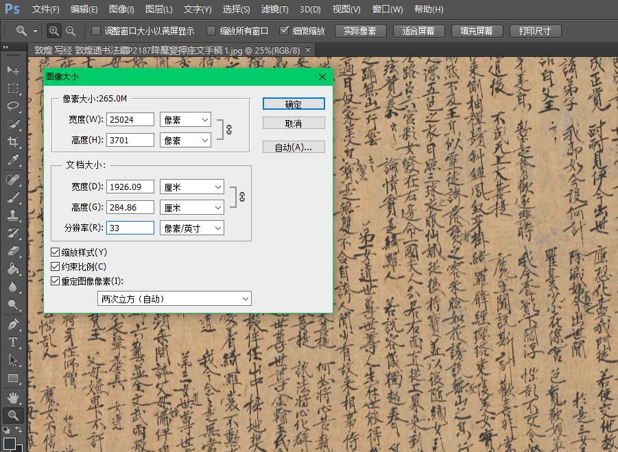Select the Spot Healing Brush tool
The width and height of the screenshot is (618, 452).
12,180
